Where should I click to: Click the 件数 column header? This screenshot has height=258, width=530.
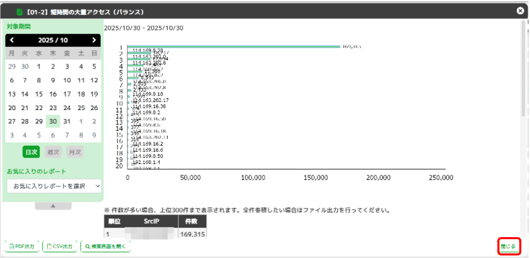[192, 222]
